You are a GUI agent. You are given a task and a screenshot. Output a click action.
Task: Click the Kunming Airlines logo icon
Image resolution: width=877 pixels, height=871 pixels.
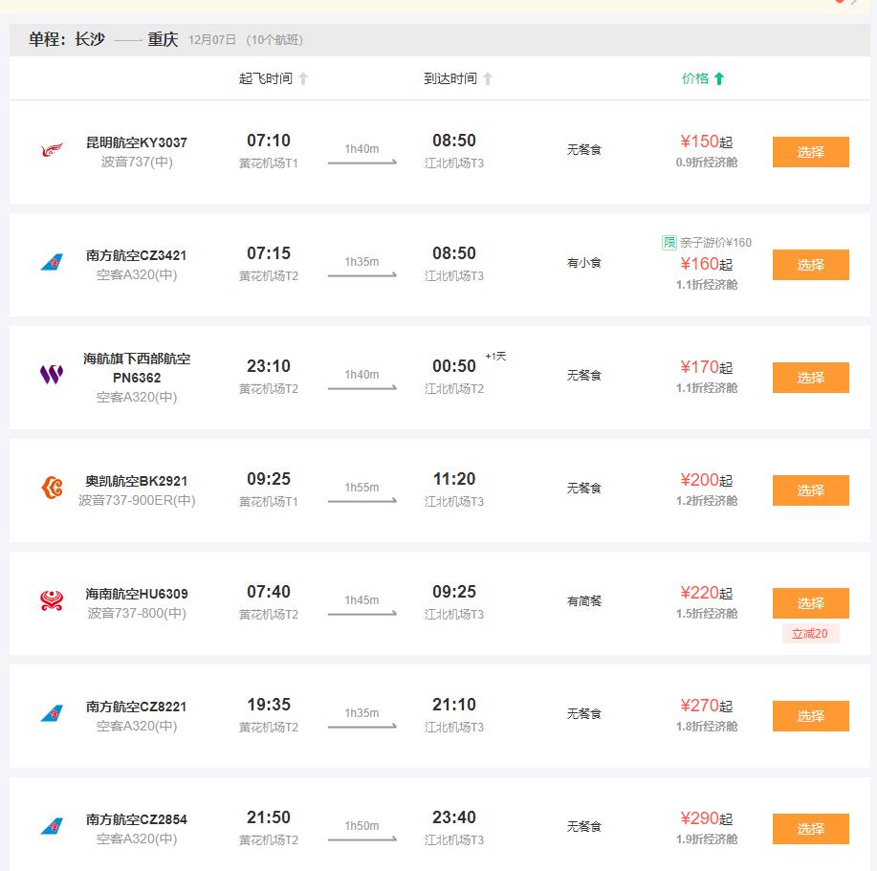click(52, 150)
